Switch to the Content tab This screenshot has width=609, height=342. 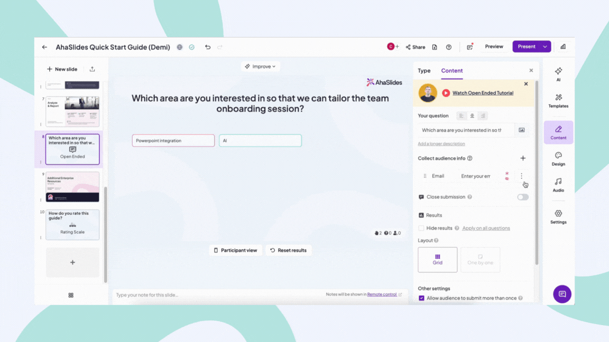[x=451, y=71]
